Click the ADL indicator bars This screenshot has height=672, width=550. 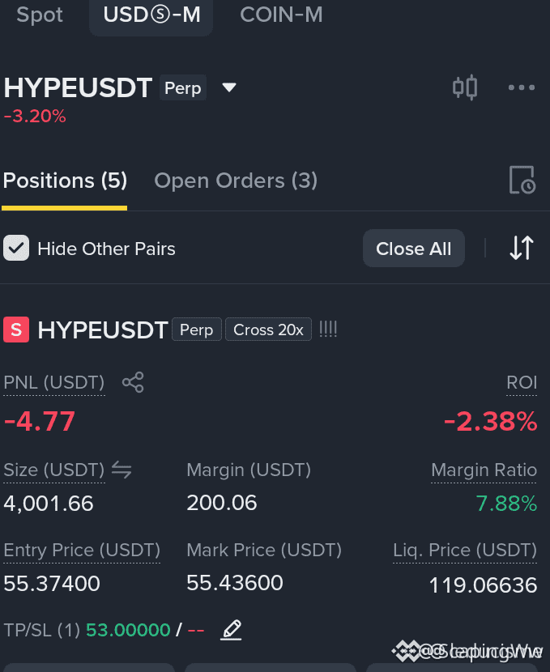(x=328, y=330)
